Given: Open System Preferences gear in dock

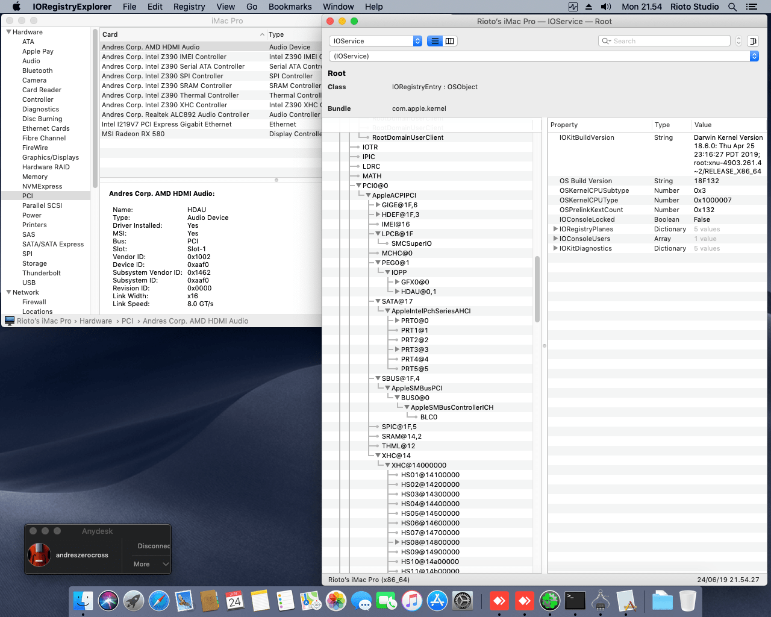Looking at the screenshot, I should (463, 601).
